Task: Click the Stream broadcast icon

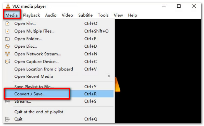Action: (7, 101)
